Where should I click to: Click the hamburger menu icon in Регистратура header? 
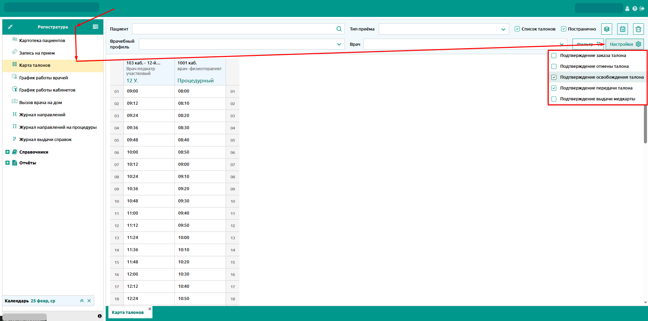point(96,27)
